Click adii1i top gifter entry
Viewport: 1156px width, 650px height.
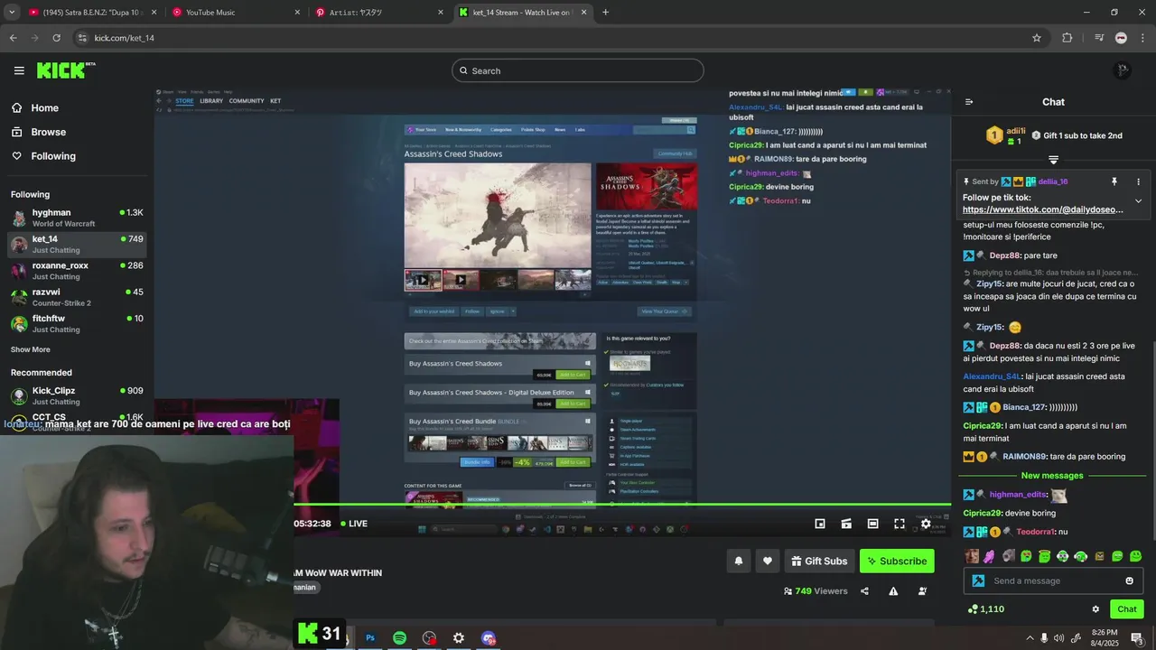[1004, 135]
